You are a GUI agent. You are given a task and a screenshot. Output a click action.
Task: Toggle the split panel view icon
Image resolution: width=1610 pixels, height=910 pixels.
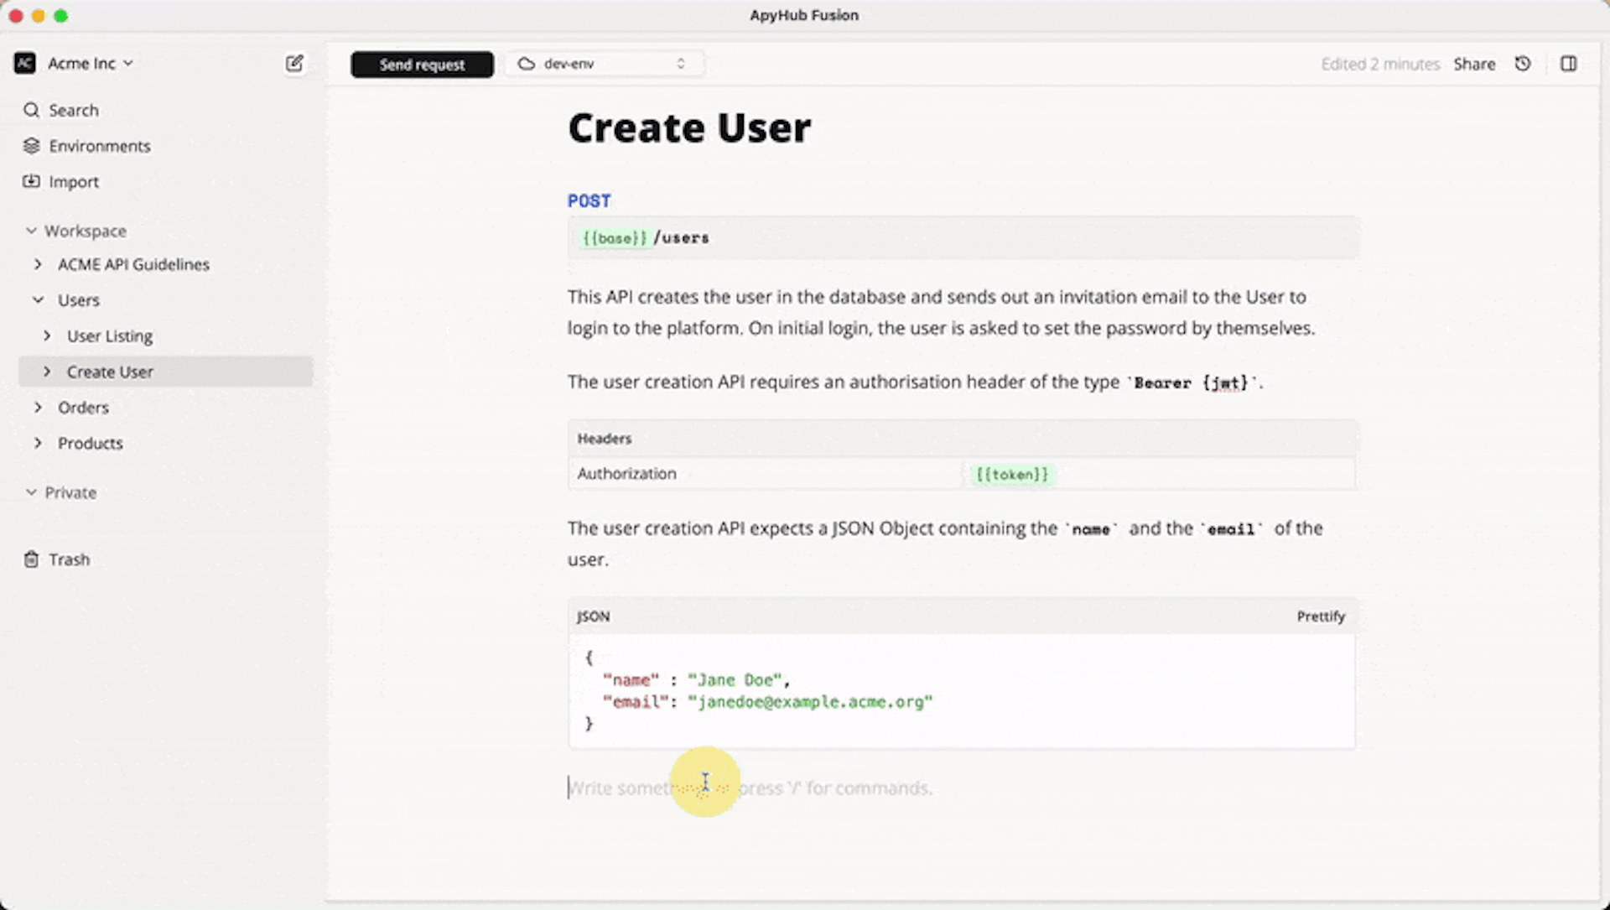point(1569,63)
